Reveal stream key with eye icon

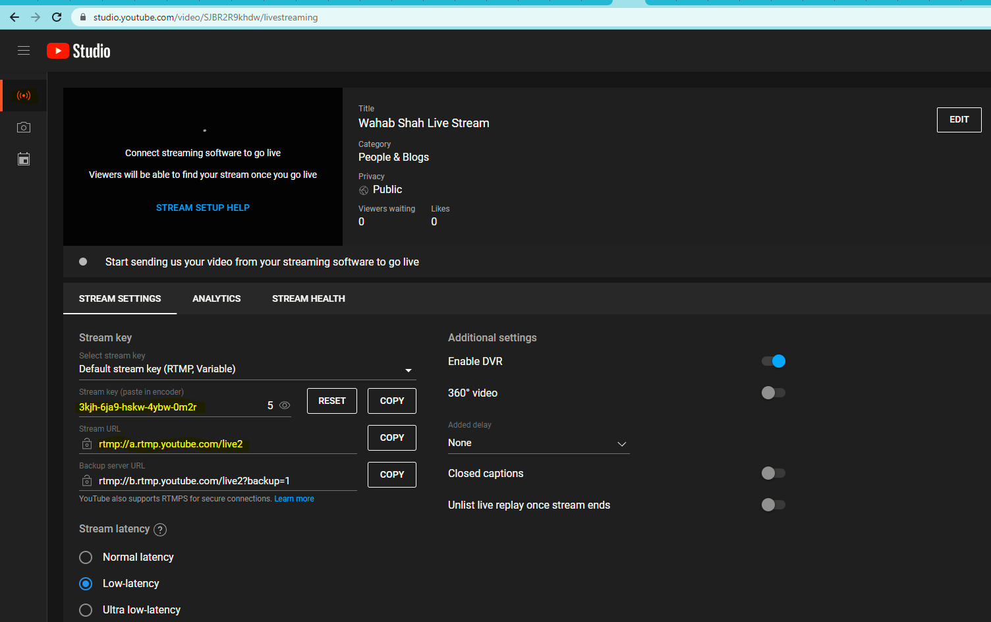click(285, 405)
